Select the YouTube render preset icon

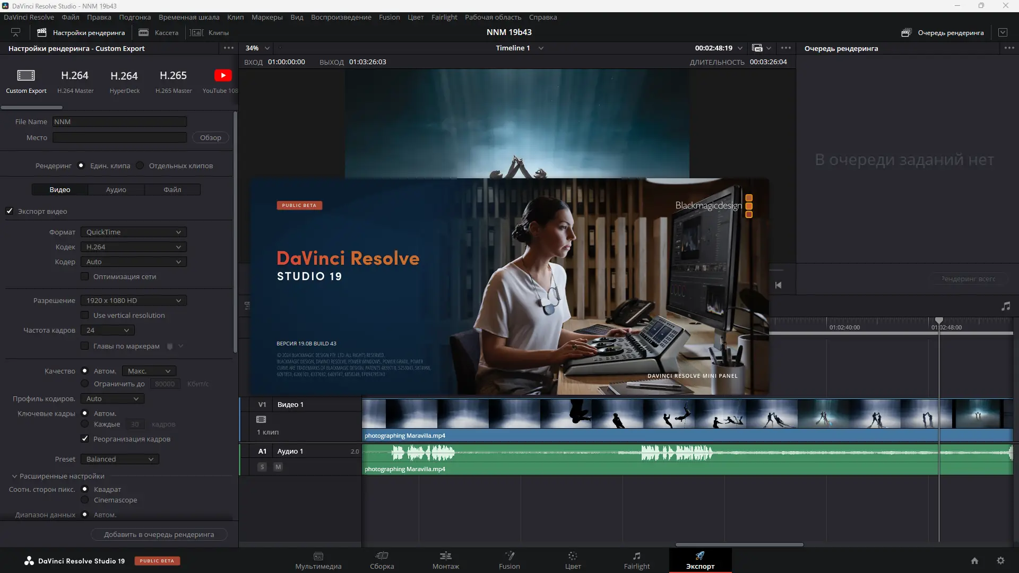pyautogui.click(x=223, y=76)
